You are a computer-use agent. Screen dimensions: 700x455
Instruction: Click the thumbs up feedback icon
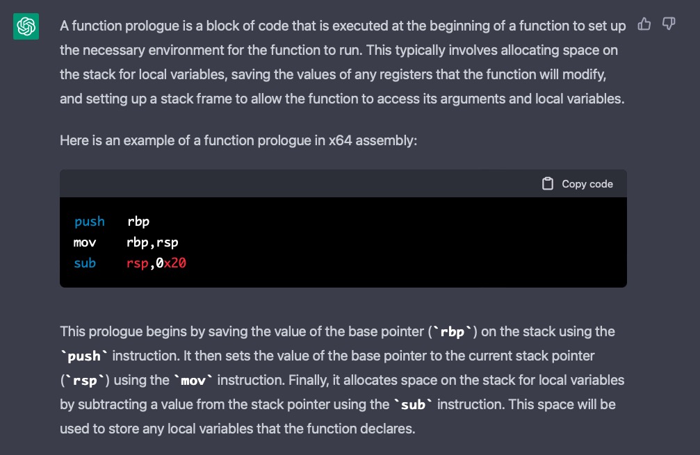click(644, 24)
